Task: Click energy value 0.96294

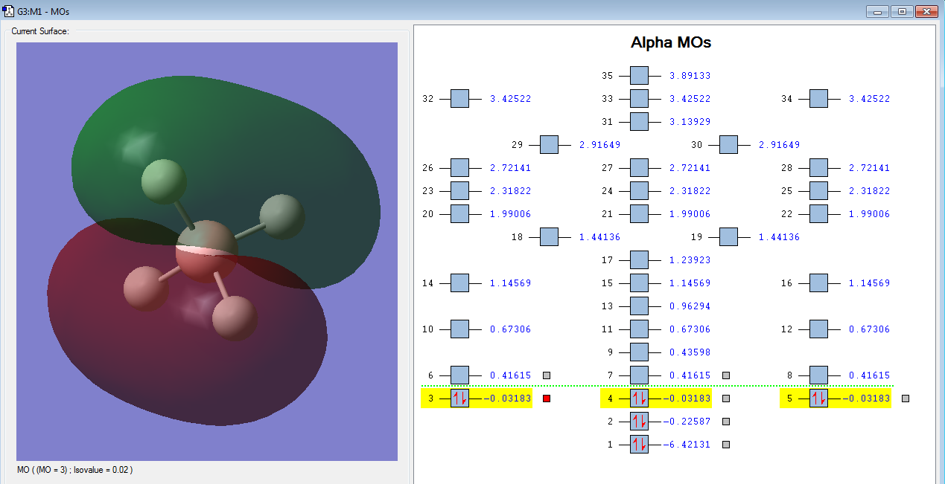Action: 690,306
